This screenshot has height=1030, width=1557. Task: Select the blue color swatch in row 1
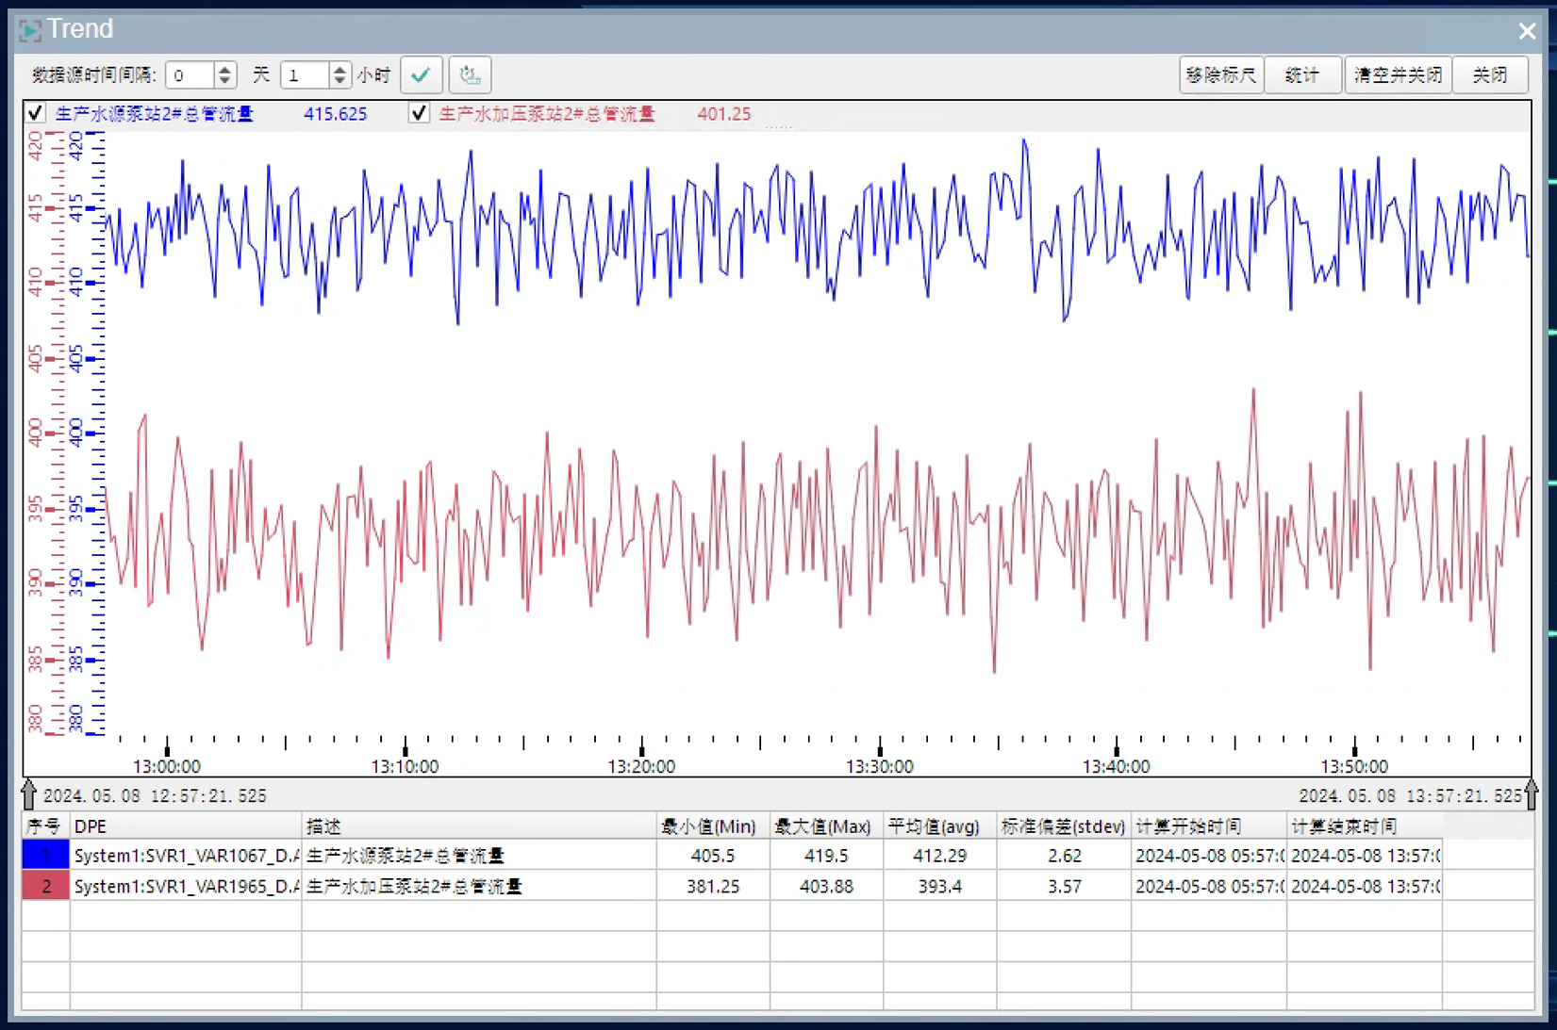pyautogui.click(x=45, y=855)
